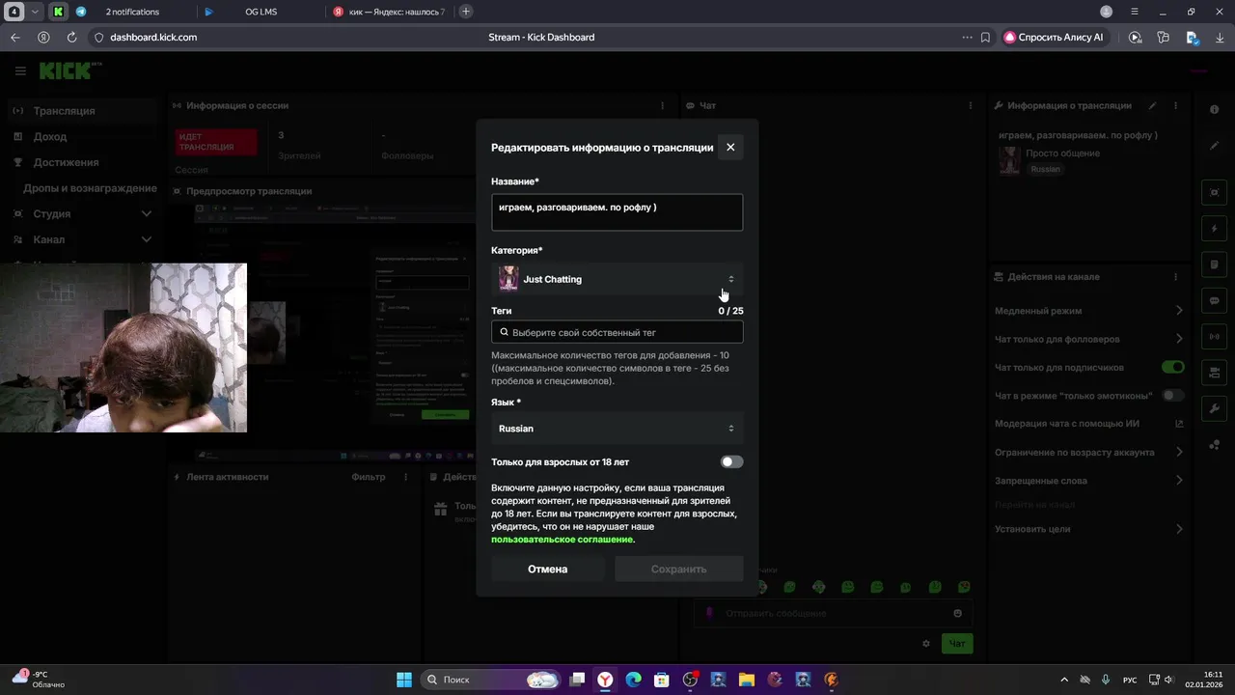
Task: Expand the Установить цели option
Action: tap(1089, 529)
